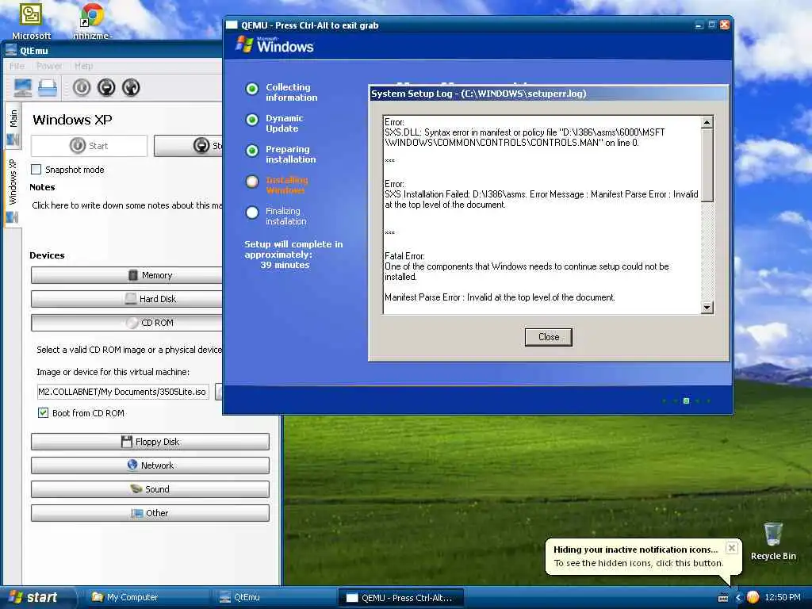This screenshot has width=812, height=609.
Task: Click the Start button for Windows XP machine
Action: (x=89, y=146)
